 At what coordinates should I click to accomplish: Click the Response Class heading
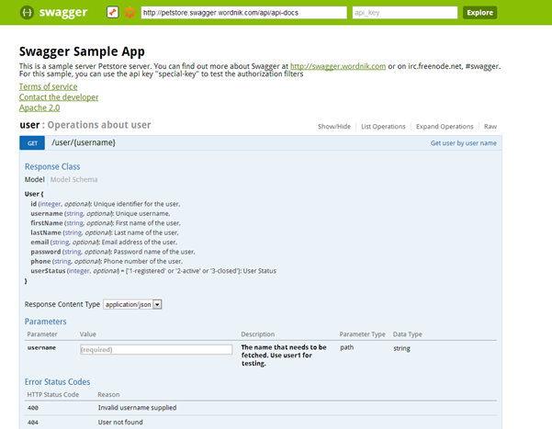tap(52, 166)
